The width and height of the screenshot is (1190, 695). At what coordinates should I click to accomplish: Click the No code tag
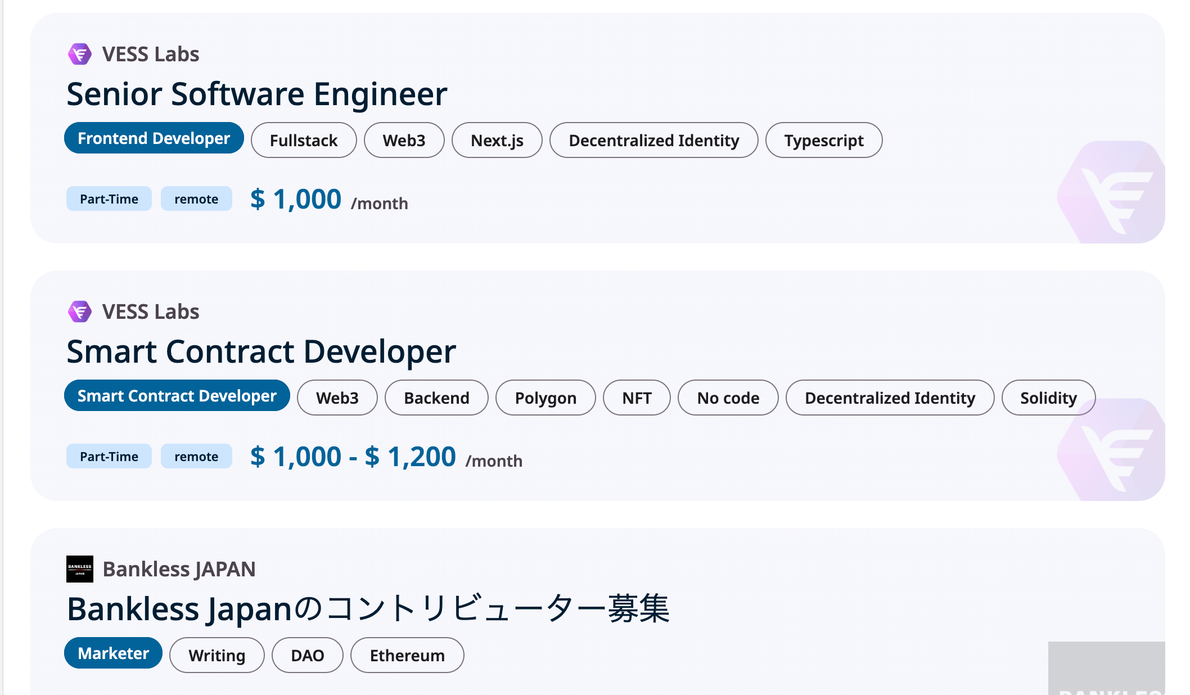728,398
